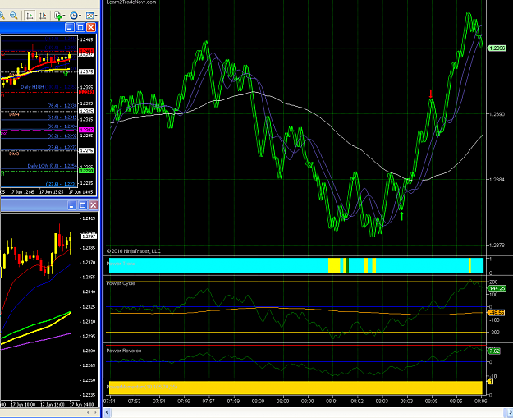Click the PowerMomentum indicator label
The height and width of the screenshot is (418, 513).
[142, 387]
